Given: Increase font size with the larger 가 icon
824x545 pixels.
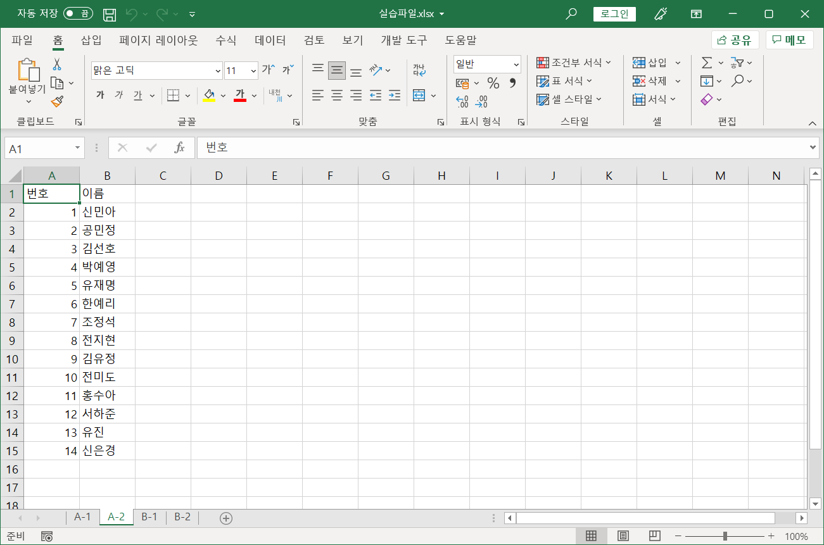Looking at the screenshot, I should click(x=269, y=70).
